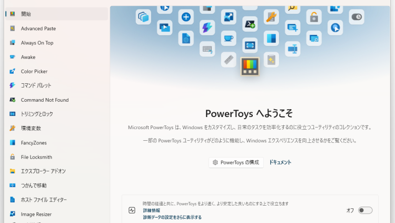Viewport: 395px width, 223px height.
Task: Click the PowerToys へようこそ heading
Action: coord(249,113)
